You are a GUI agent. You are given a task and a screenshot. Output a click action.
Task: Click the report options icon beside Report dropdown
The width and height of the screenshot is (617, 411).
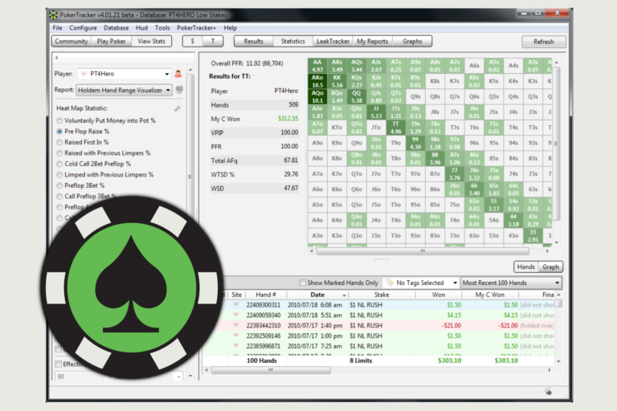click(179, 90)
